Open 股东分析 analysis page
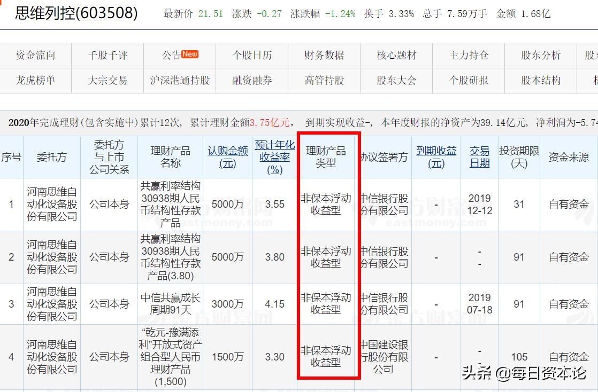Screen dimensions: 598x392 (540, 55)
